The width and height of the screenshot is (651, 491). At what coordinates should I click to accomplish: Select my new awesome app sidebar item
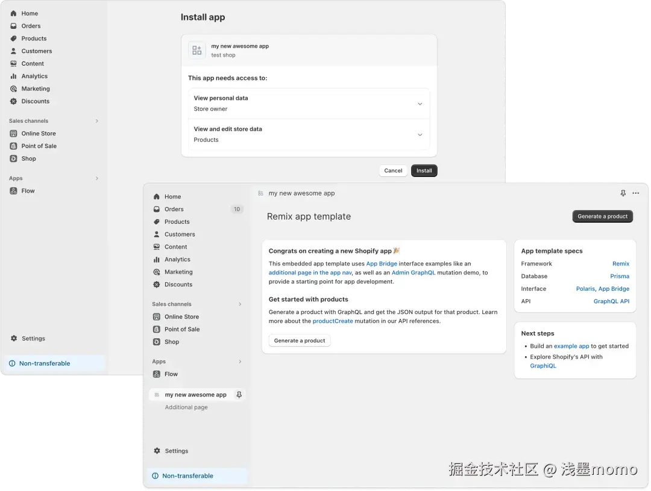pyautogui.click(x=195, y=395)
